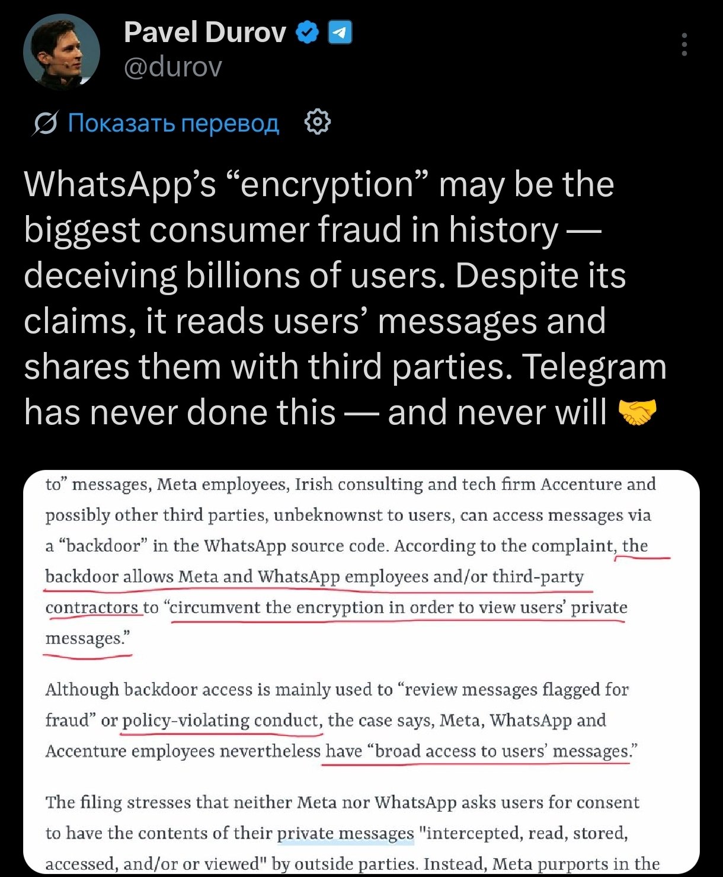
Task: Click the word "WhatsApp's" in the tweet text
Action: [120, 184]
